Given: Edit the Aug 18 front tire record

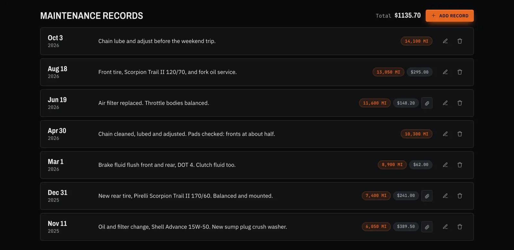Looking at the screenshot, I should [445, 72].
